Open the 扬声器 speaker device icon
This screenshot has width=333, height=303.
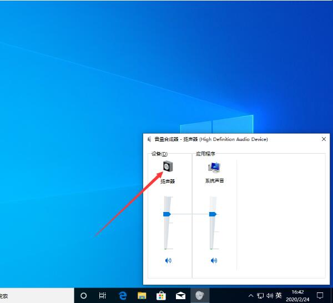[x=168, y=166]
